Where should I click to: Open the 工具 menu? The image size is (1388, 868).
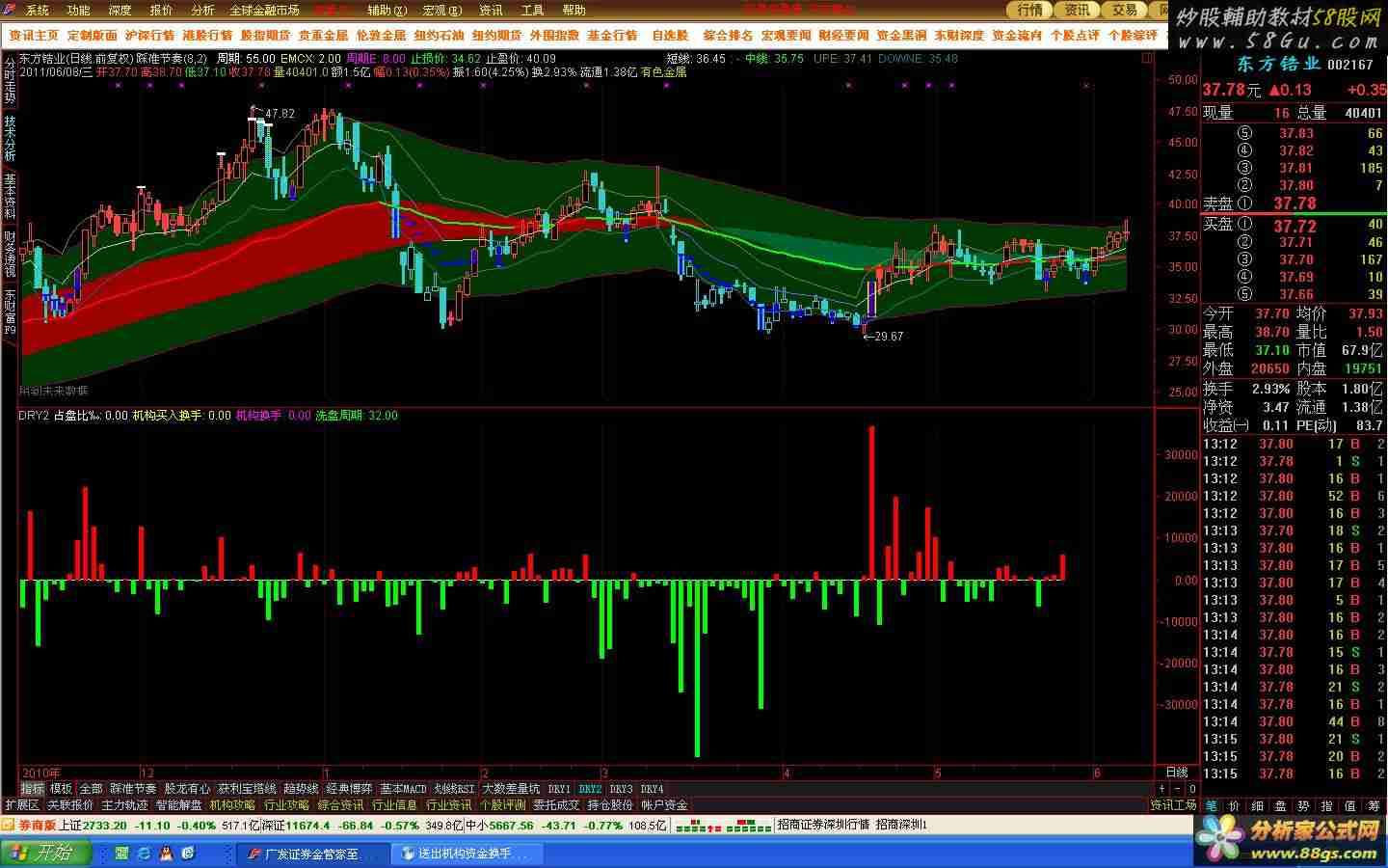tap(532, 10)
